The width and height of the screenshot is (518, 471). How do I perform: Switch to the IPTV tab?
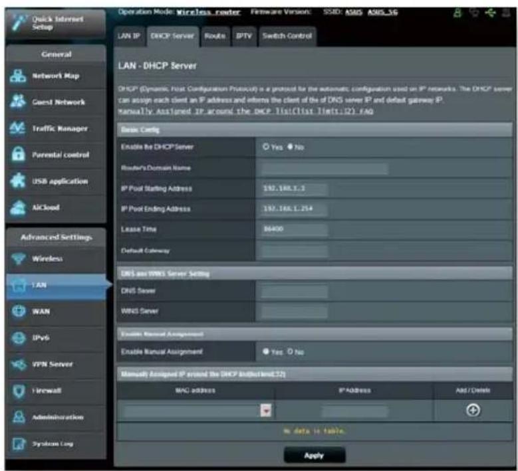click(244, 36)
